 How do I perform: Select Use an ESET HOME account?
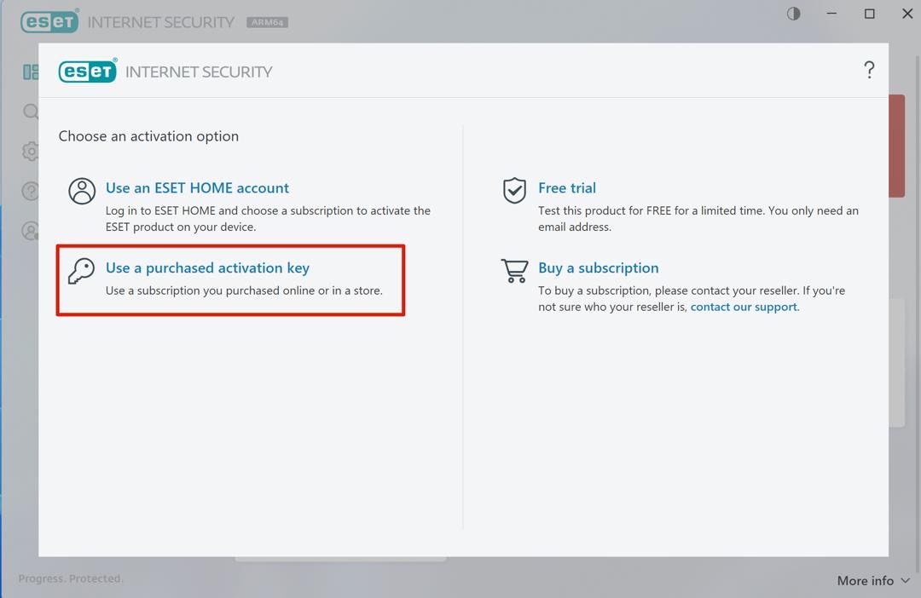tap(197, 187)
